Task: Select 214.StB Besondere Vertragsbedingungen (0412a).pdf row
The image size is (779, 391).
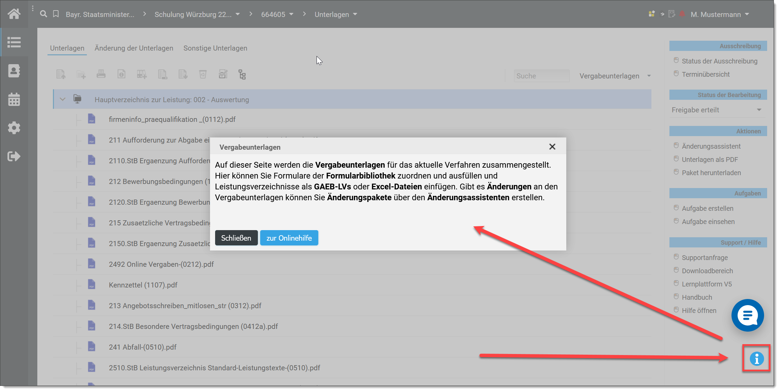Action: 352,326
